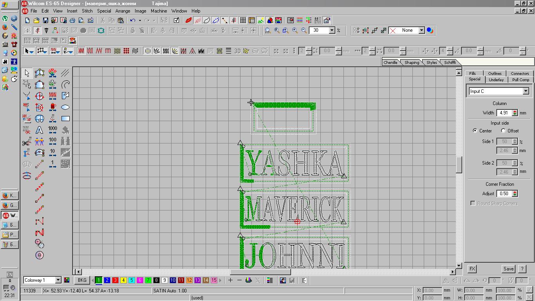This screenshot has width=535, height=301.
Task: Click the Show Grid toolbar icon
Action: pyautogui.click(x=243, y=20)
